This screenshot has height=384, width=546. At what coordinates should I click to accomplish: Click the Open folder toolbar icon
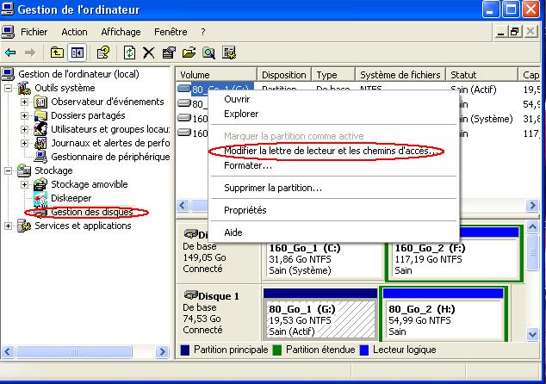pos(189,53)
